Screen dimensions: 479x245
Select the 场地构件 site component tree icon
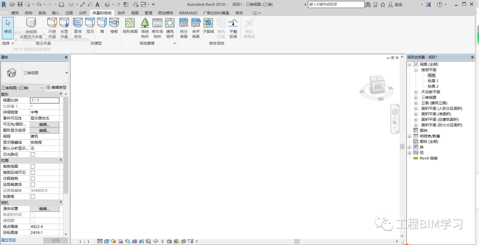[x=145, y=28]
